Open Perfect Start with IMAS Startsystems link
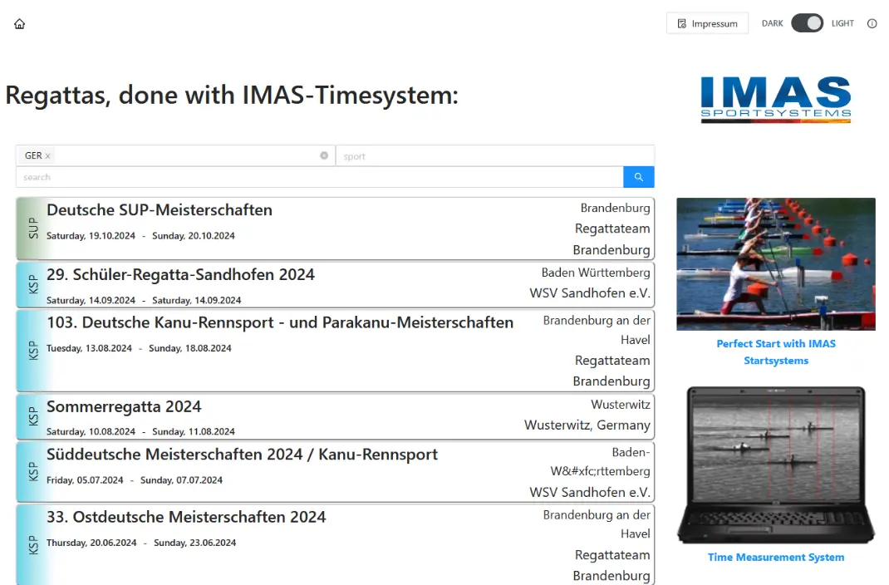The height and width of the screenshot is (585, 889). point(776,352)
